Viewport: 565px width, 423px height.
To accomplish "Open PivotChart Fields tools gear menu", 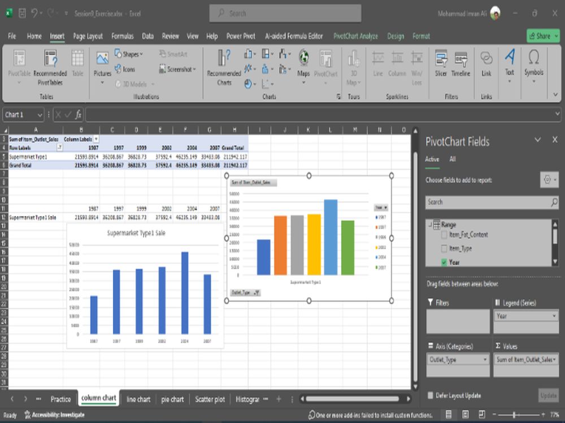I will pyautogui.click(x=549, y=179).
